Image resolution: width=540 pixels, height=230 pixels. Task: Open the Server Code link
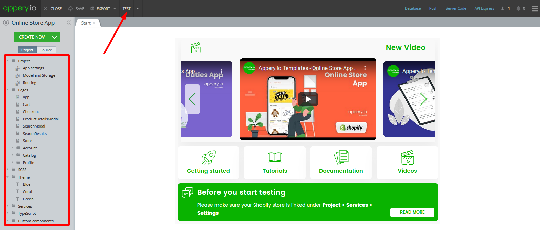tap(456, 9)
